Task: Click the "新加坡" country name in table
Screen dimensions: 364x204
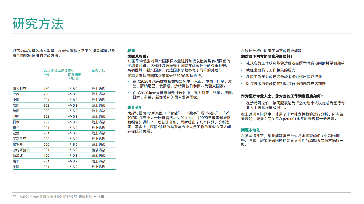Action: (18, 156)
